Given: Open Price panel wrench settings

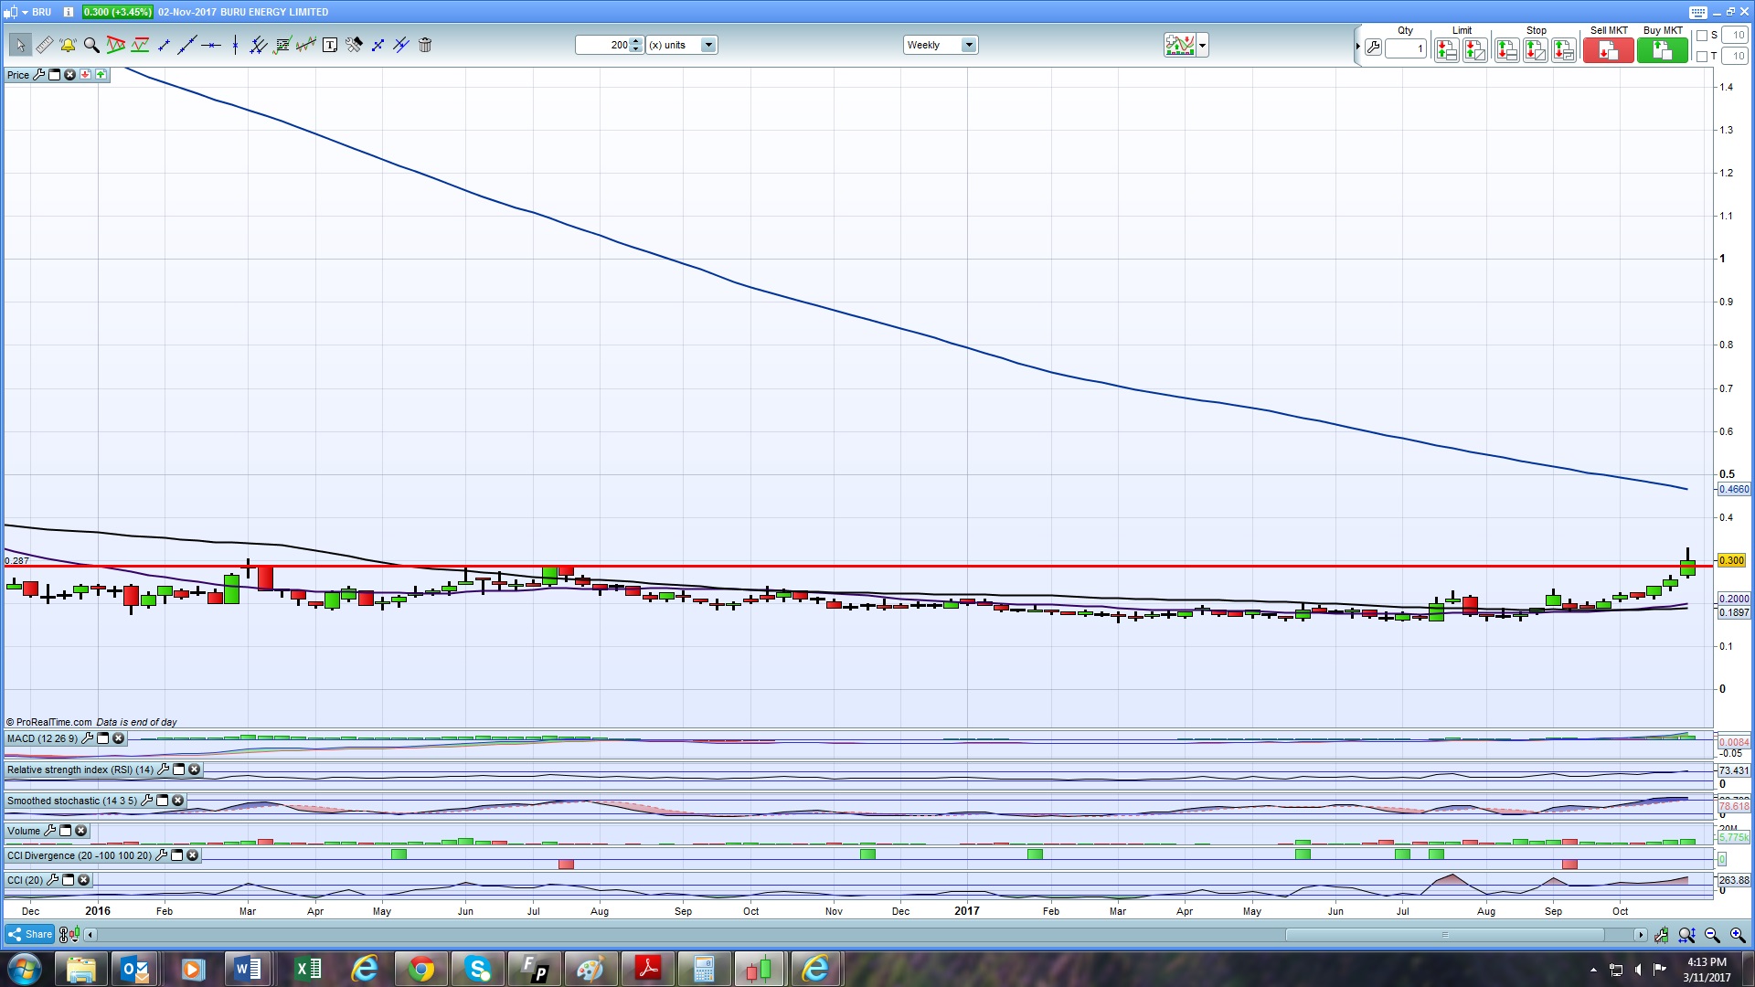Looking at the screenshot, I should click(38, 75).
